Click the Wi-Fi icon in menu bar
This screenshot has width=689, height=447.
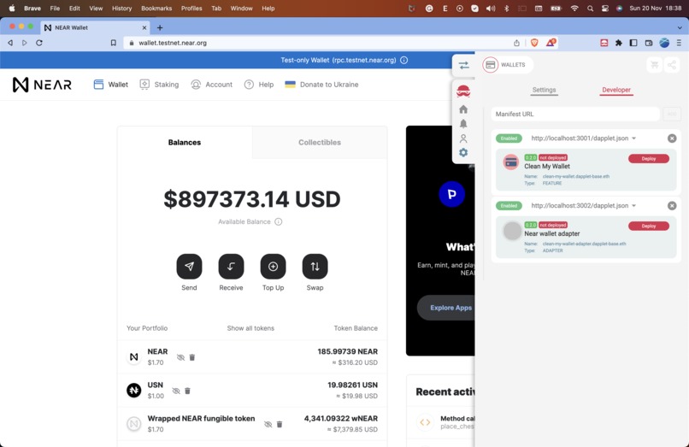point(574,9)
